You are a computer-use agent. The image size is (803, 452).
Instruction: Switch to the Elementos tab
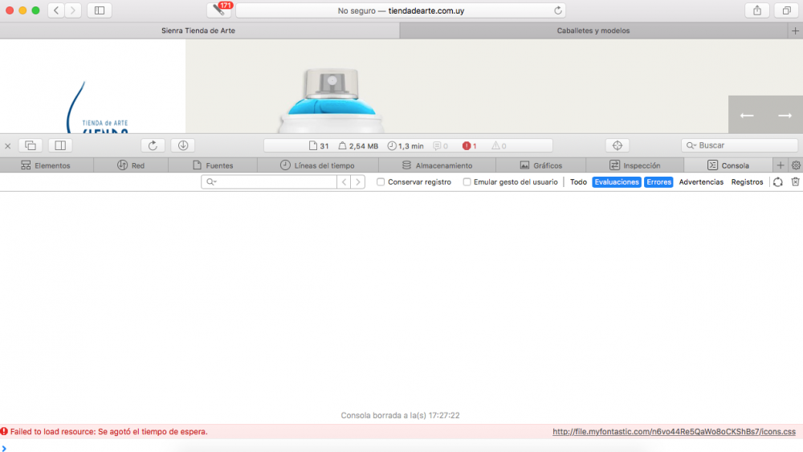tap(47, 165)
